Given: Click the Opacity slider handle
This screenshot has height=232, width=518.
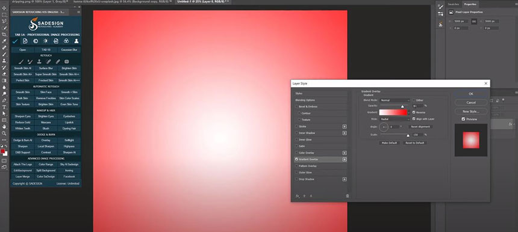Looking at the screenshot, I should pyautogui.click(x=402, y=106).
